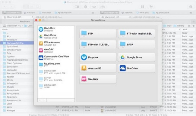Open the right Macintosh HD drive dropdown
The image size is (196, 116).
pos(116,17)
